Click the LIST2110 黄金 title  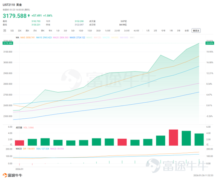click(x=12, y=5)
